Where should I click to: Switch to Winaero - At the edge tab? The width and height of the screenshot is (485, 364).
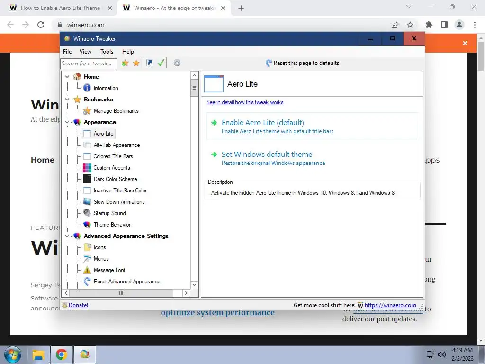[x=174, y=8]
